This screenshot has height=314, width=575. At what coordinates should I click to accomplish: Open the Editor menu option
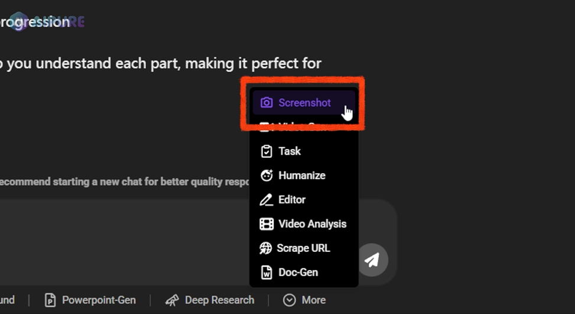pyautogui.click(x=292, y=199)
